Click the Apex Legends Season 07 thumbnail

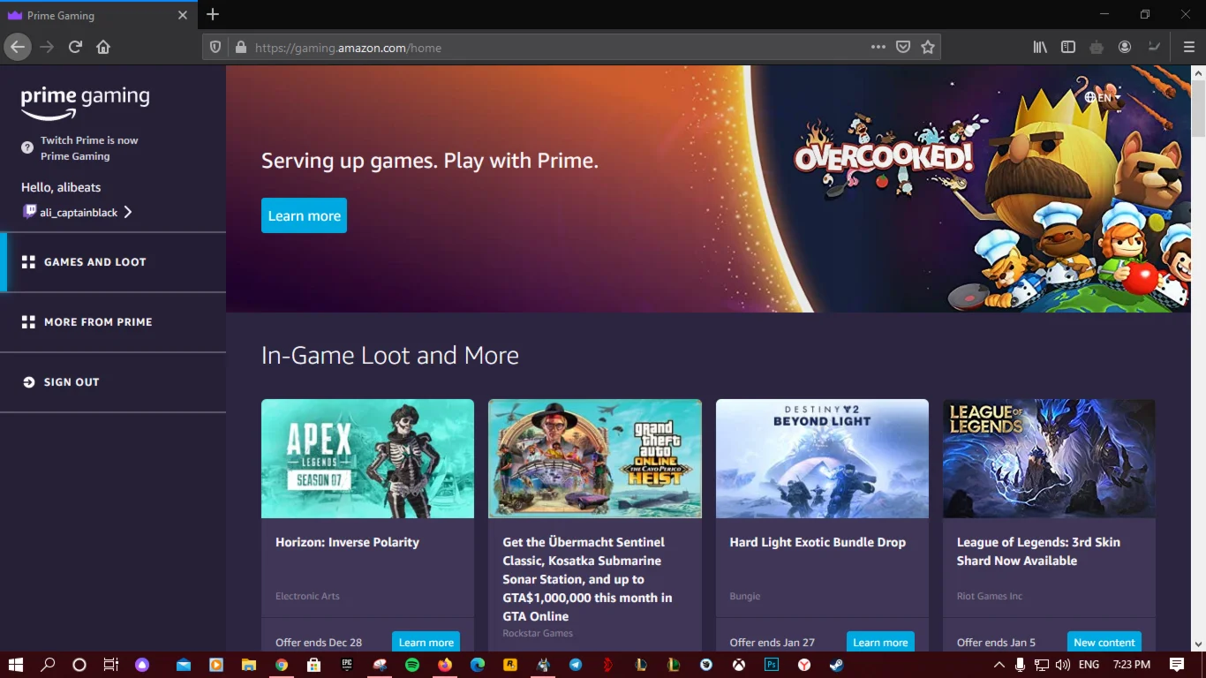pyautogui.click(x=367, y=458)
